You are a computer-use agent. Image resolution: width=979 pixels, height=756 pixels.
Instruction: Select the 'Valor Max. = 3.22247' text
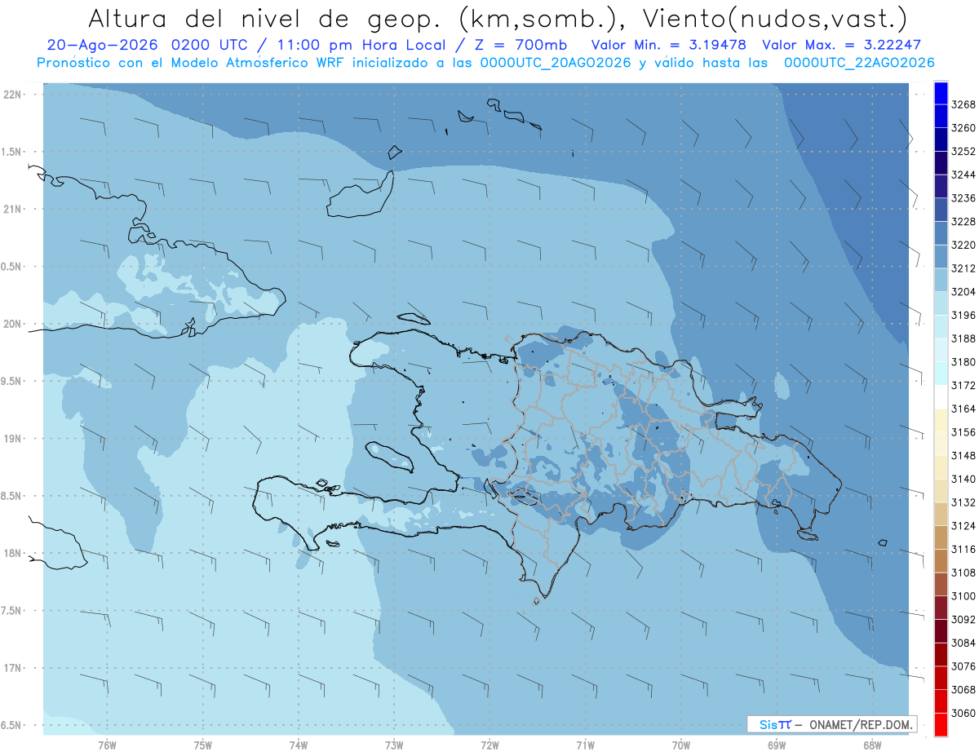841,46
